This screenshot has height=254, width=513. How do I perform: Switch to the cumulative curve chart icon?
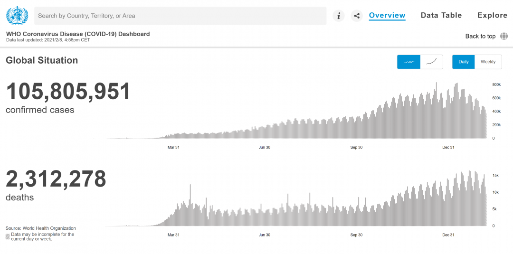pos(431,62)
